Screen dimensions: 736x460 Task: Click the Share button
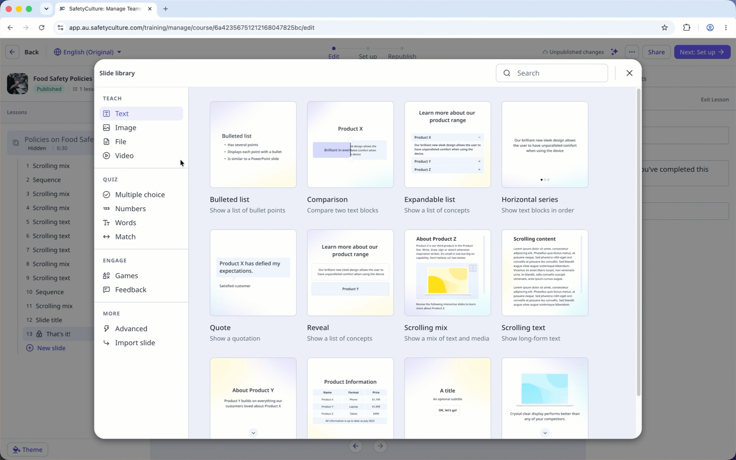(656, 52)
